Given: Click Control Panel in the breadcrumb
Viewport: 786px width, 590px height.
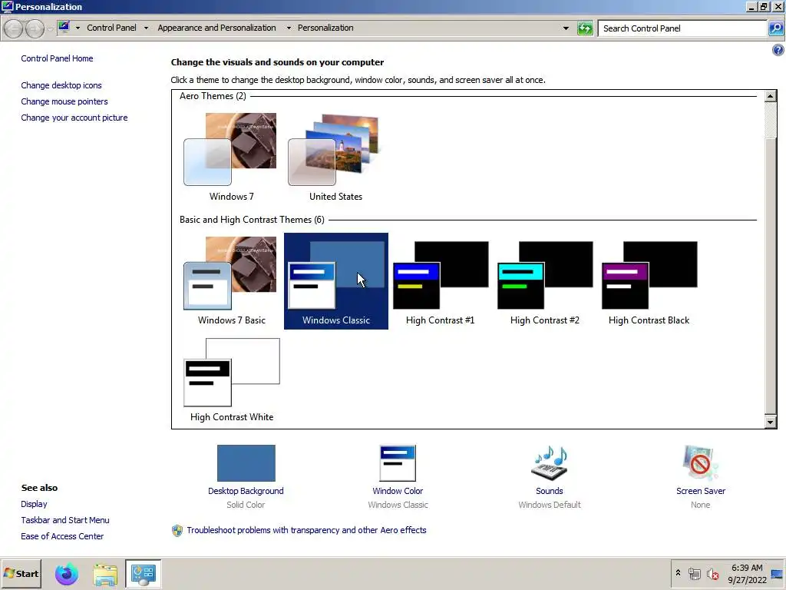Looking at the screenshot, I should coord(111,28).
